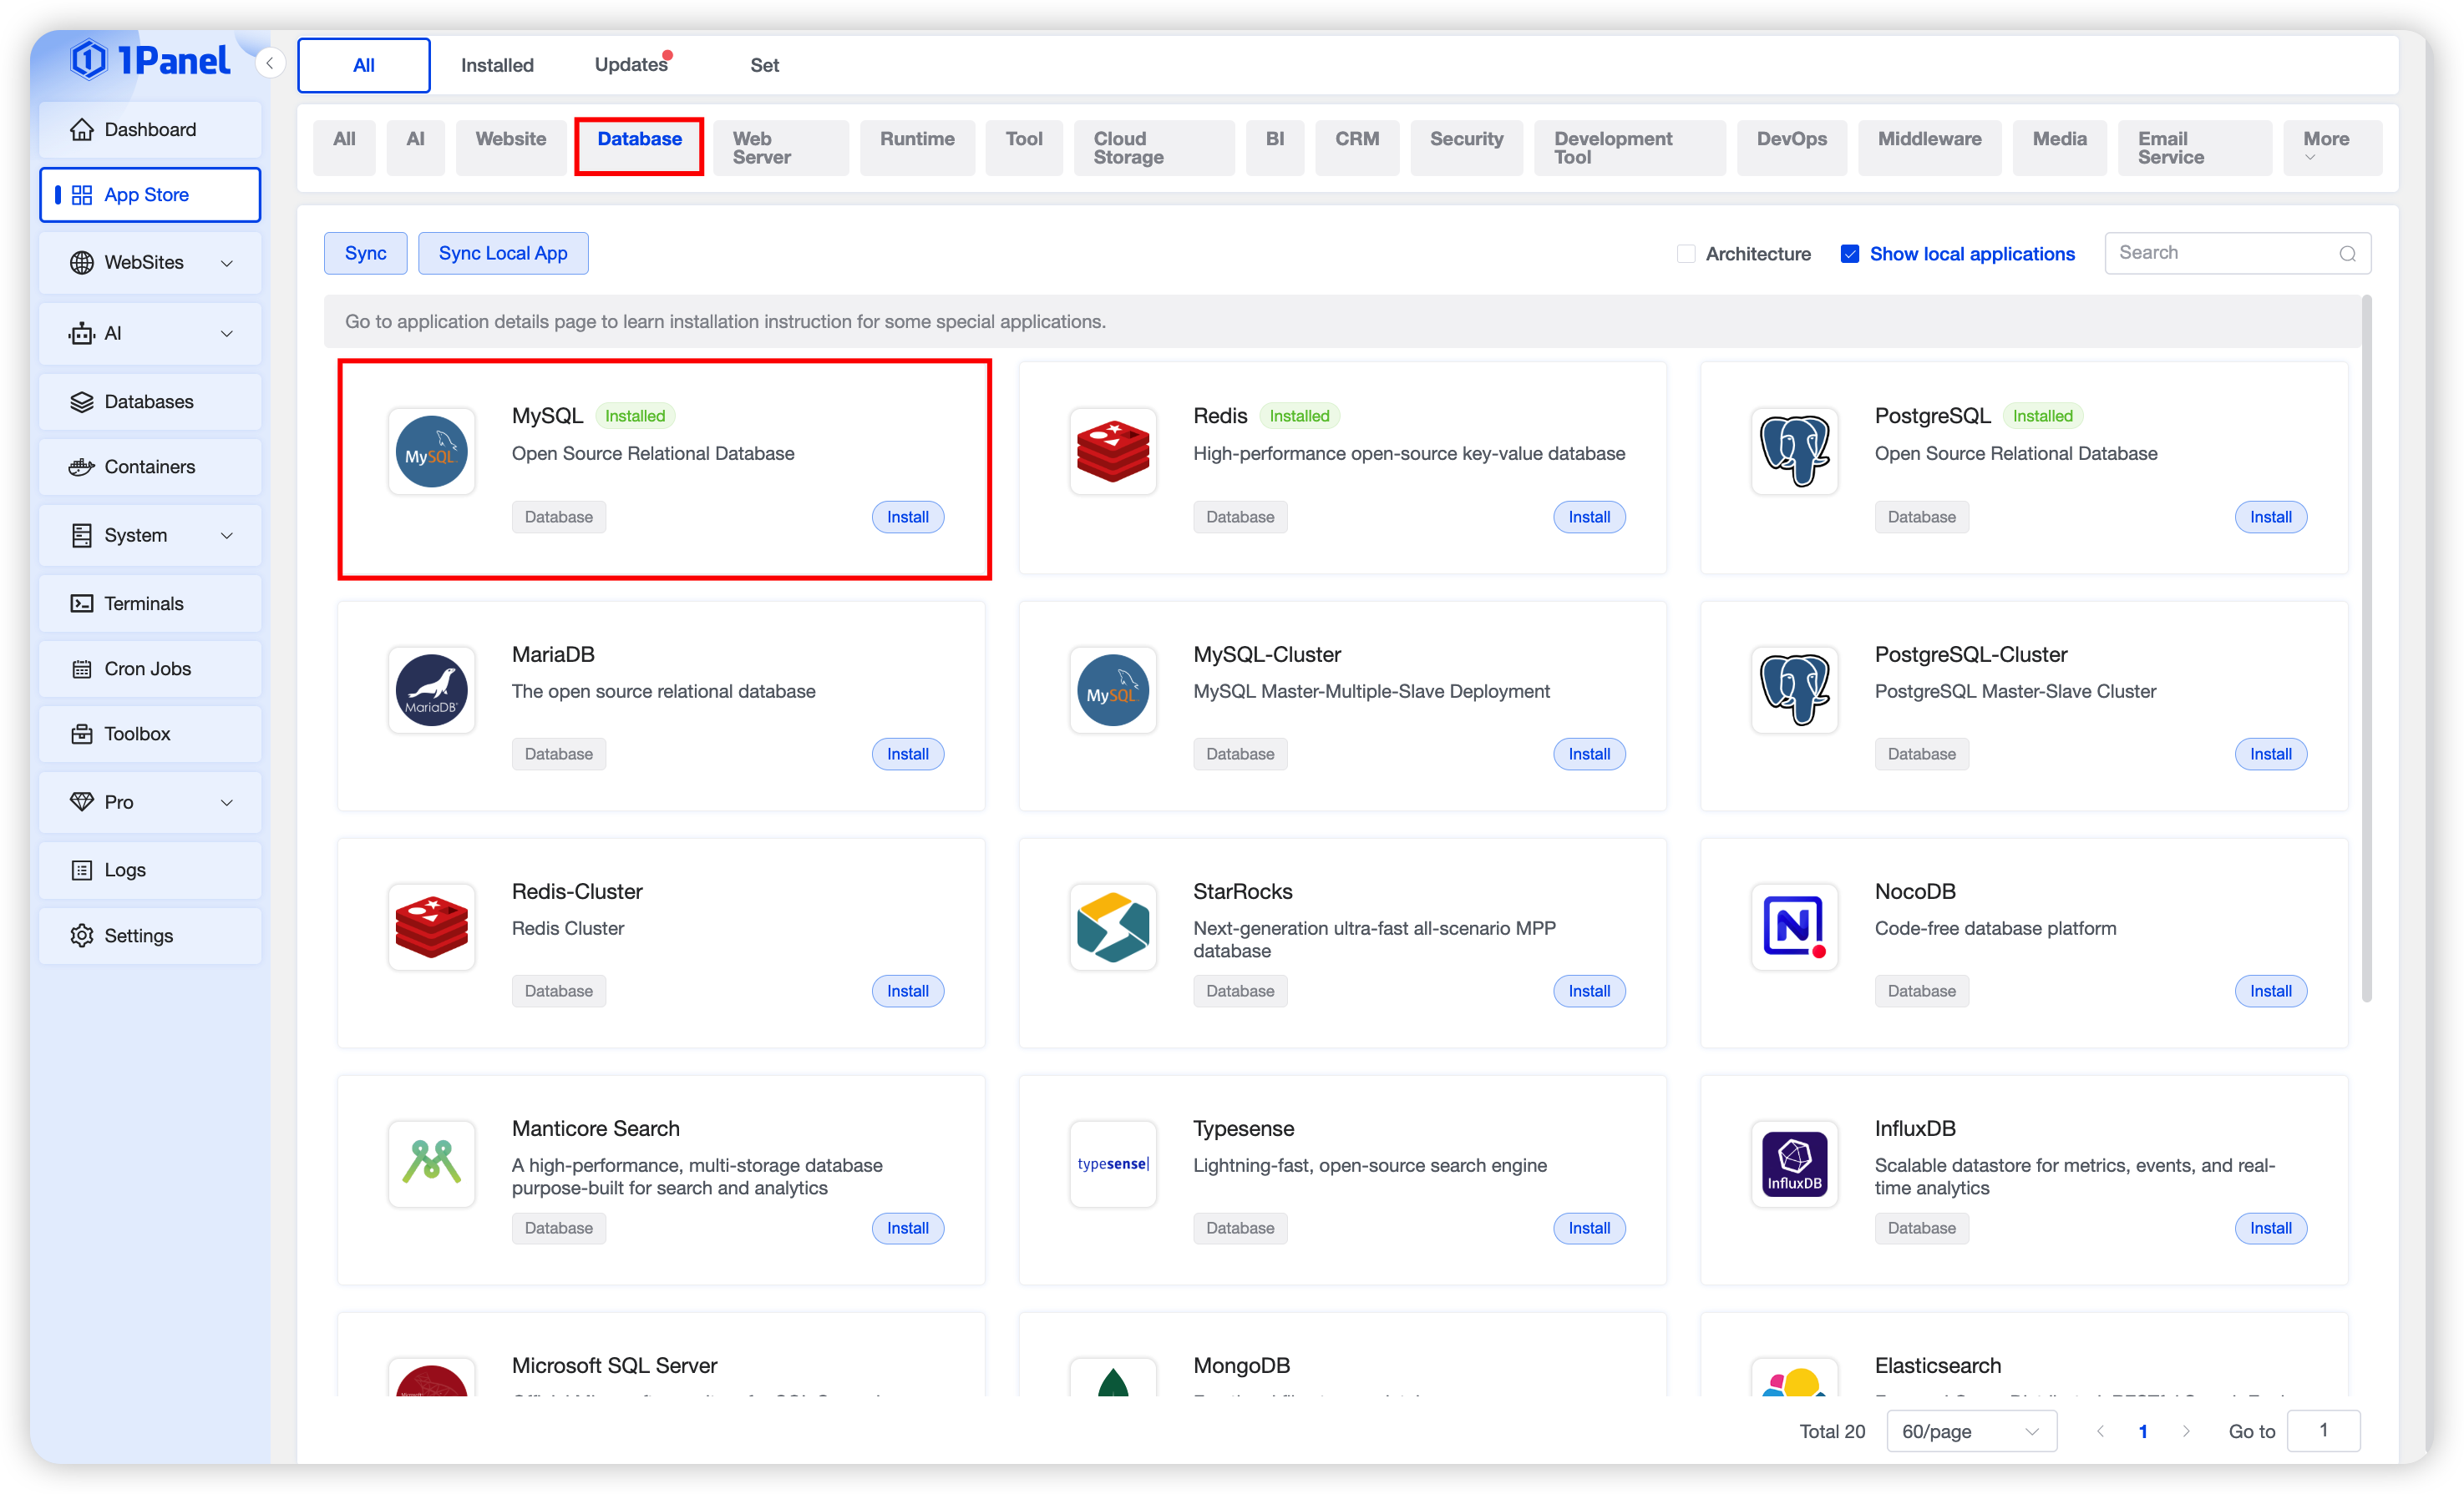The width and height of the screenshot is (2464, 1494).
Task: Click the Sync Local App button
Action: [x=502, y=253]
